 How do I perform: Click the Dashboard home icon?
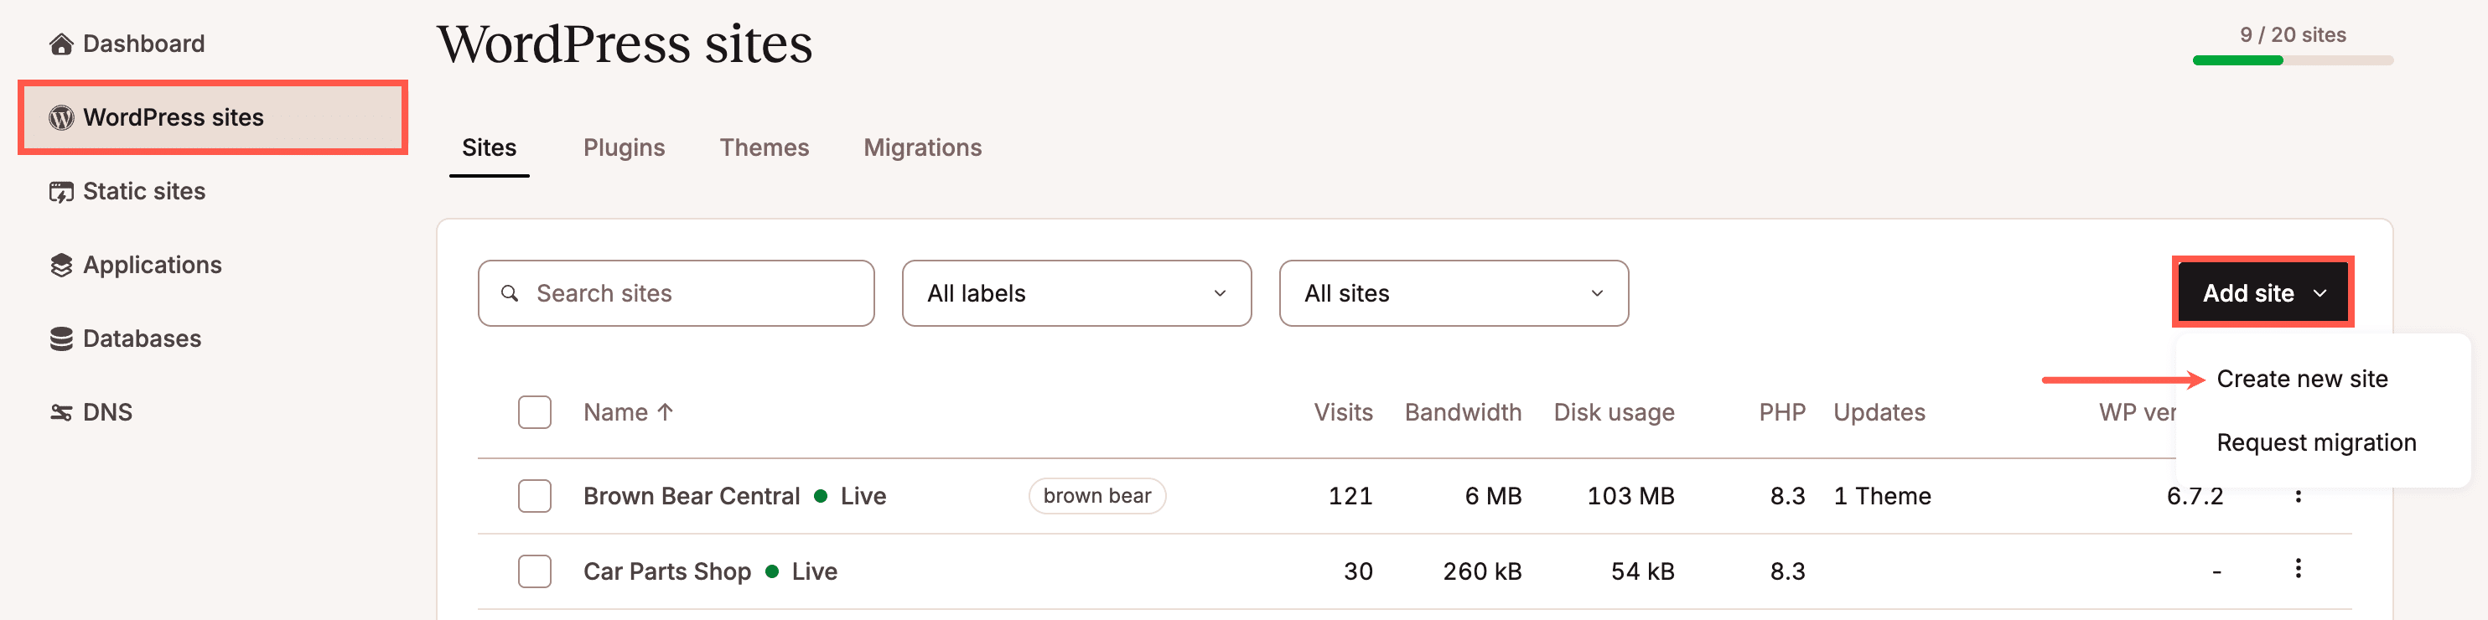pyautogui.click(x=61, y=44)
